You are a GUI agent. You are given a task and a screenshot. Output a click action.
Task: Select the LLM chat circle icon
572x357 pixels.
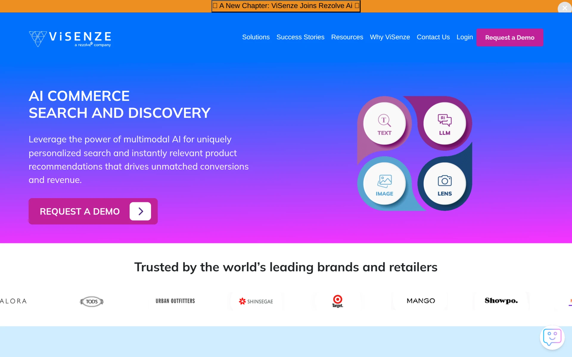(x=444, y=123)
